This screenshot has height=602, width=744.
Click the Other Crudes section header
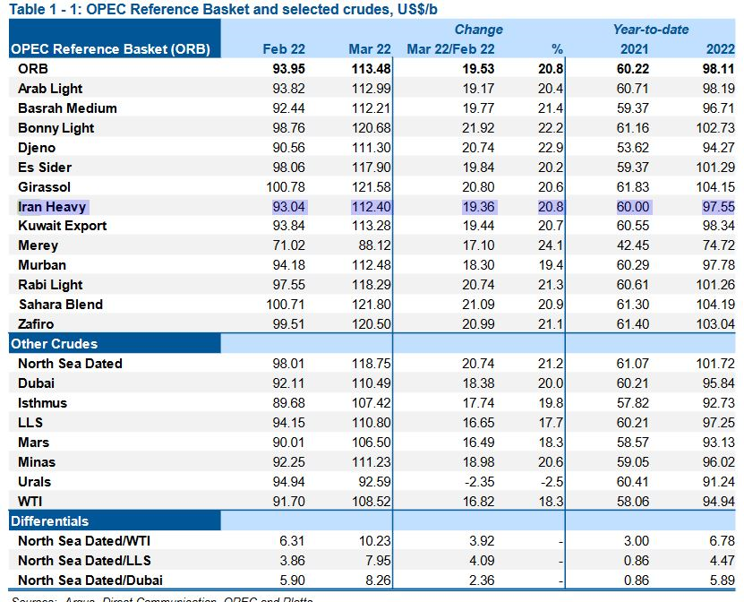[x=54, y=344]
